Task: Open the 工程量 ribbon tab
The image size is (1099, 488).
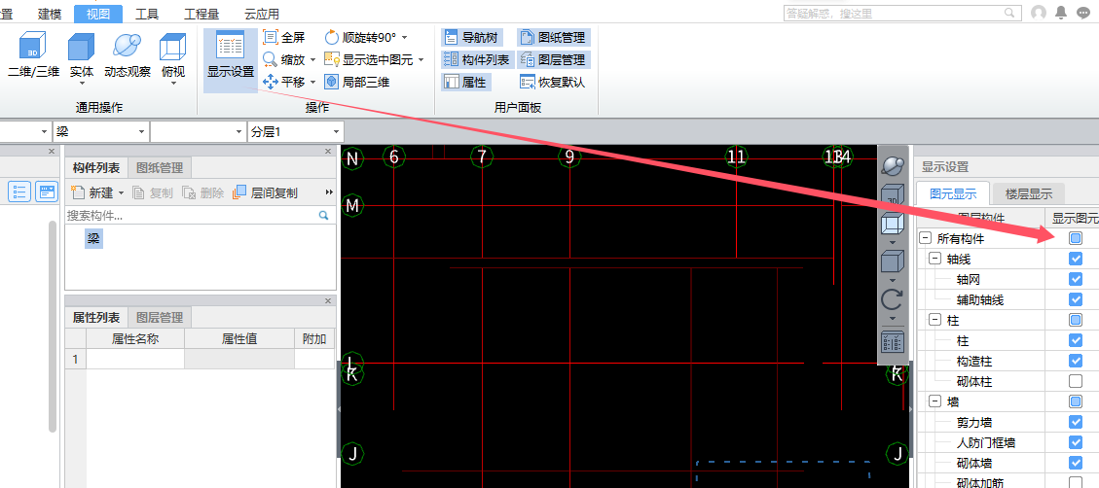Action: point(200,14)
